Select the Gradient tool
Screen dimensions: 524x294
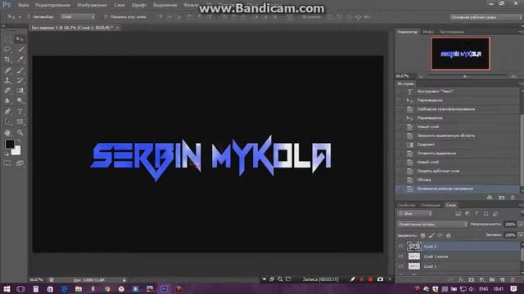click(20, 91)
